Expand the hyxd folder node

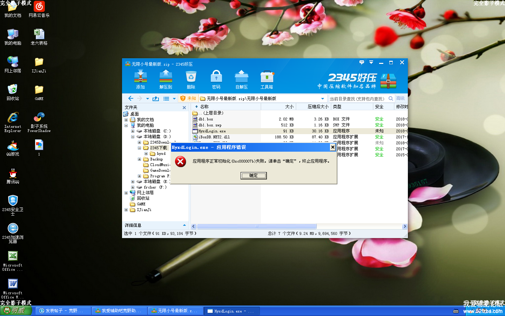pos(146,154)
